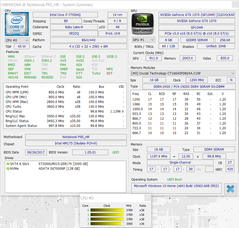Click the CPU Turbo operating point row
239x228 pixels.
(x=65, y=107)
